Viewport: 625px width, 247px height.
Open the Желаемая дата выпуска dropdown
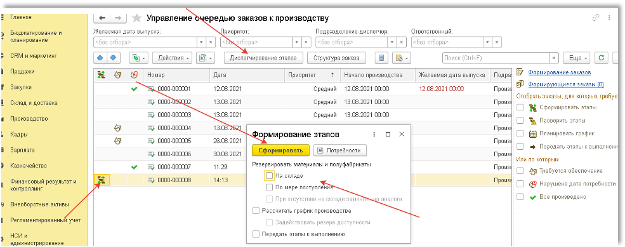click(202, 42)
